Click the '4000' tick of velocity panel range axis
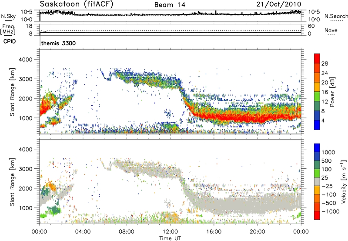This screenshot has height=241, width=348. pos(26,149)
